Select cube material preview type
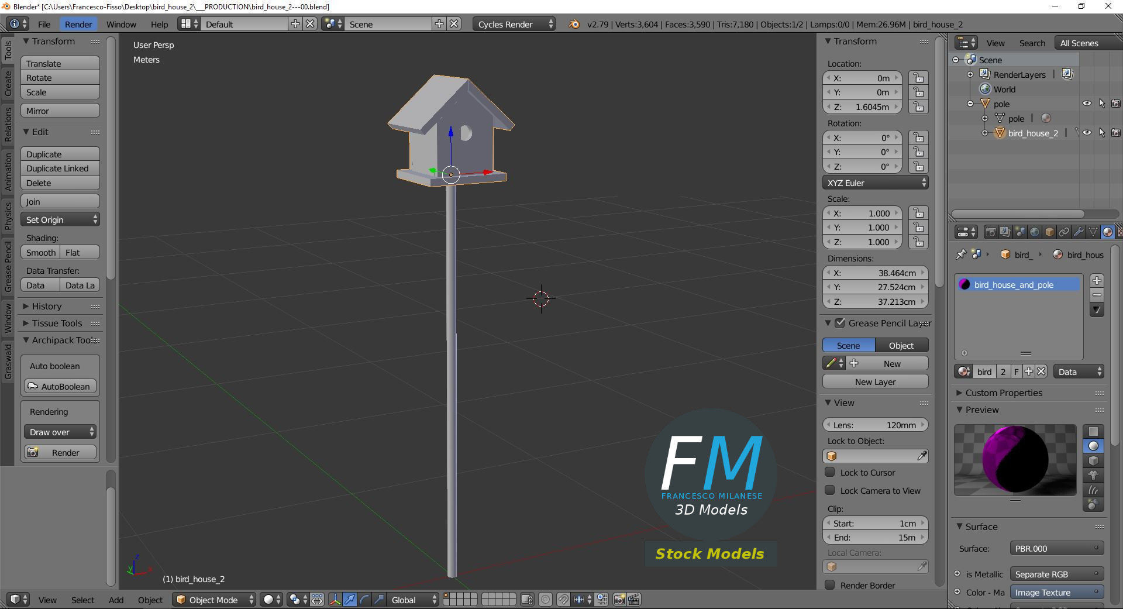Viewport: 1123px width, 609px height. [x=1093, y=460]
